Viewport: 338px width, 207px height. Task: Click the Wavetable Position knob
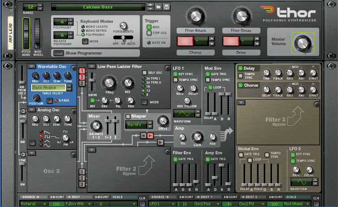[36, 98]
